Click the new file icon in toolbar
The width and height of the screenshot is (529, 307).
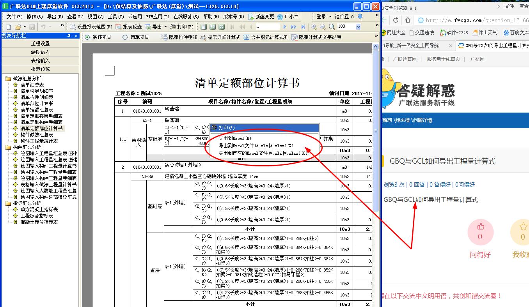tap(8, 26)
